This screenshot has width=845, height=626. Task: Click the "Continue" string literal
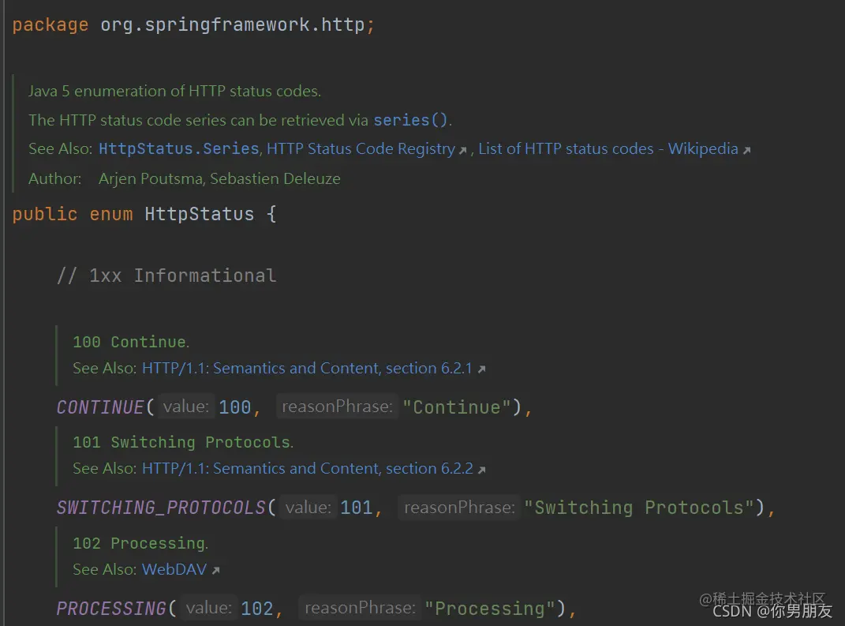457,407
